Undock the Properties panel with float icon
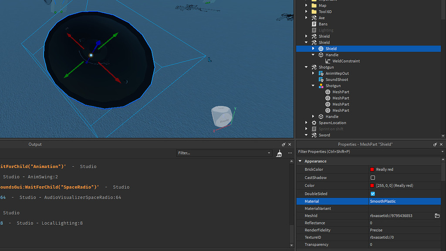This screenshot has height=251, width=446. point(435,144)
